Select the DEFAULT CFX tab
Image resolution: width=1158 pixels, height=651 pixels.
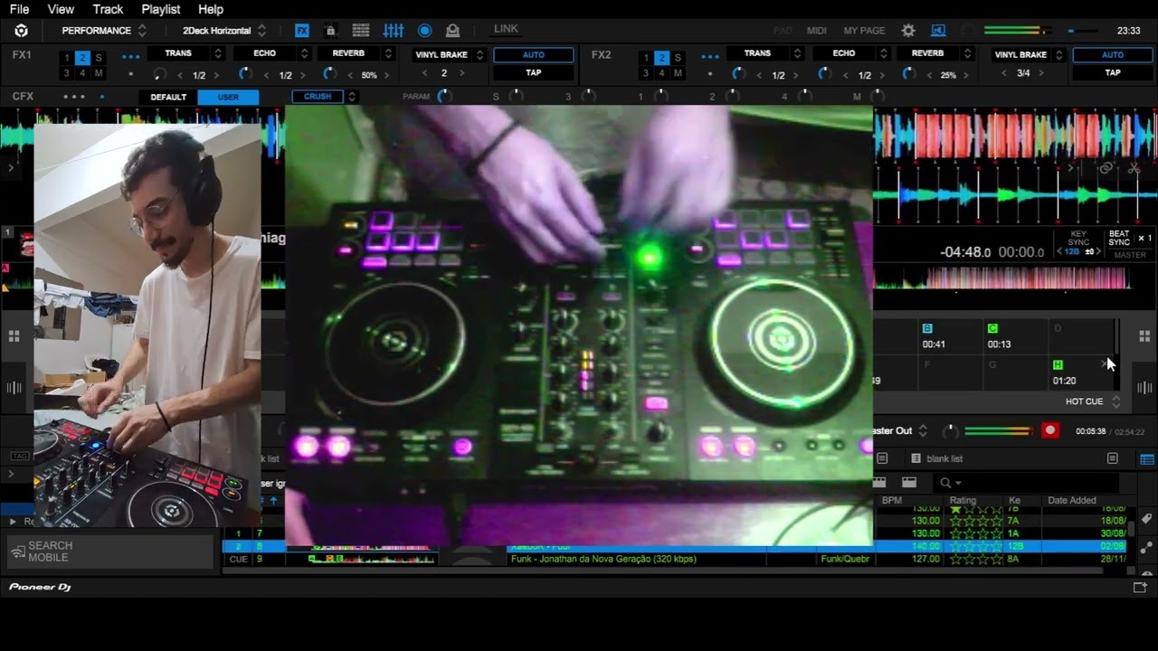[168, 97]
